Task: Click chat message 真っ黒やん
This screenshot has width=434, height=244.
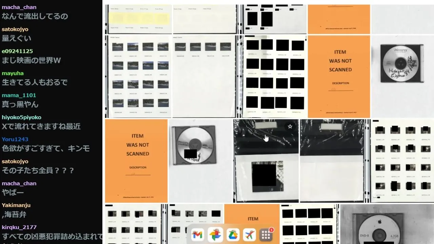Action: [20, 104]
